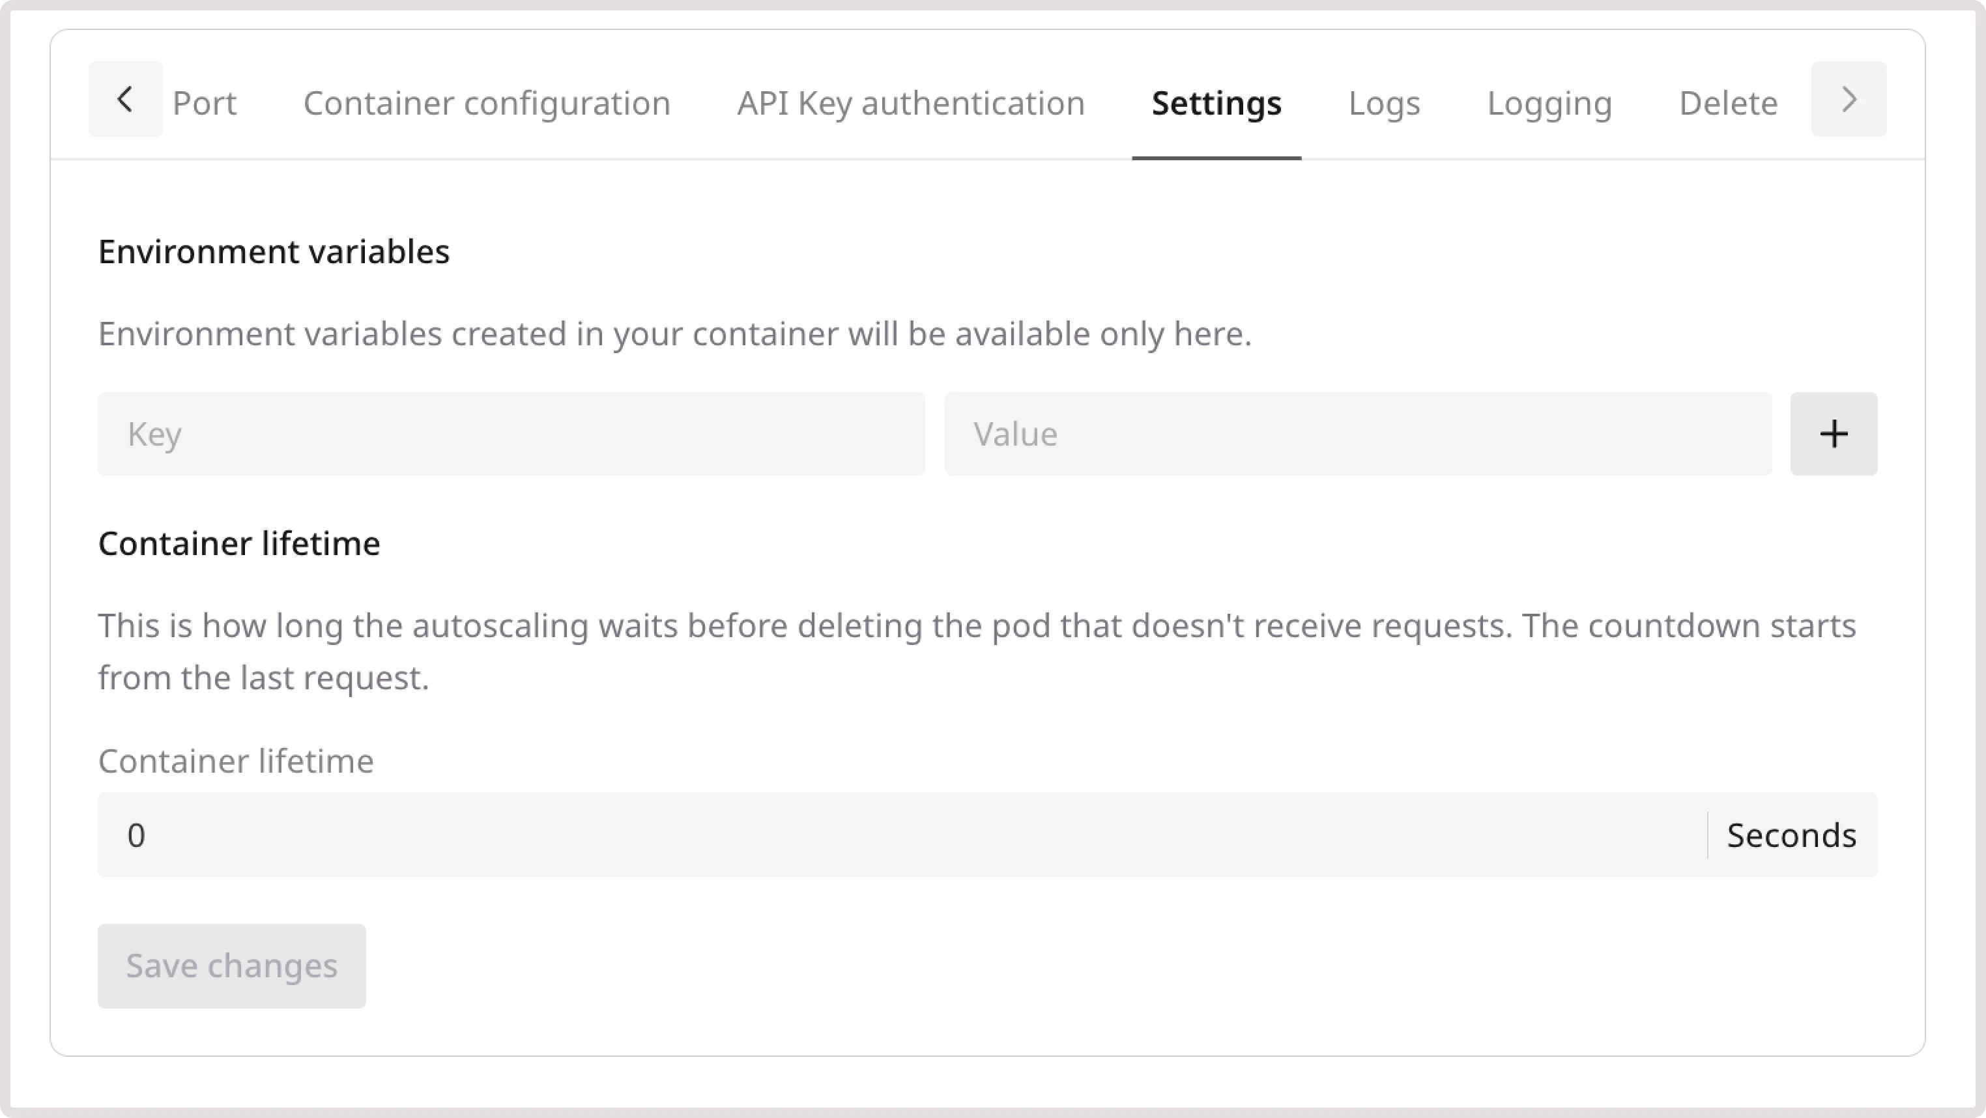Select the Settings tab
1986x1118 pixels.
[1215, 102]
